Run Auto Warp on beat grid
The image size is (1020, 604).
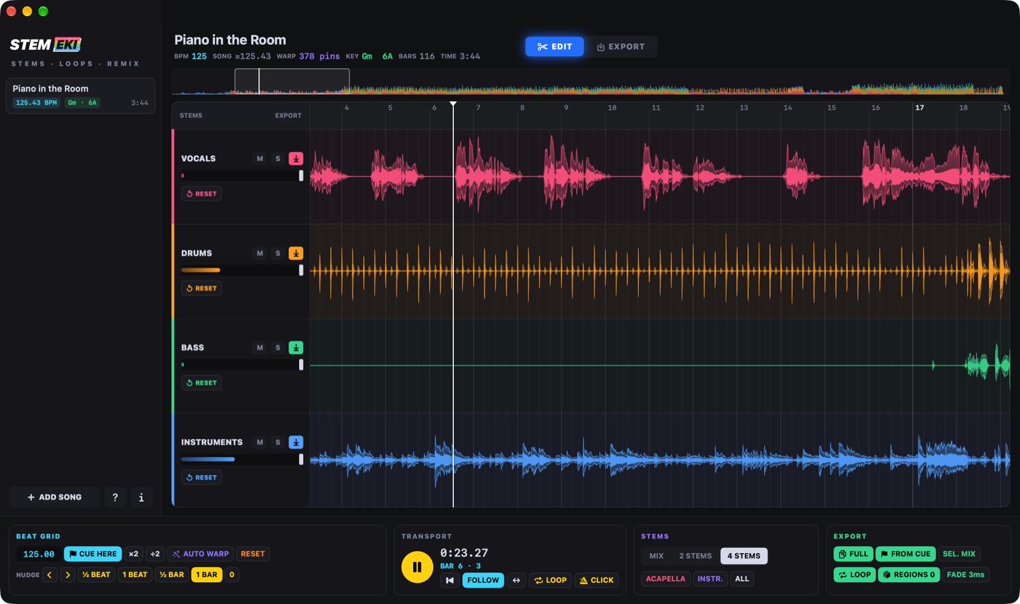click(200, 554)
